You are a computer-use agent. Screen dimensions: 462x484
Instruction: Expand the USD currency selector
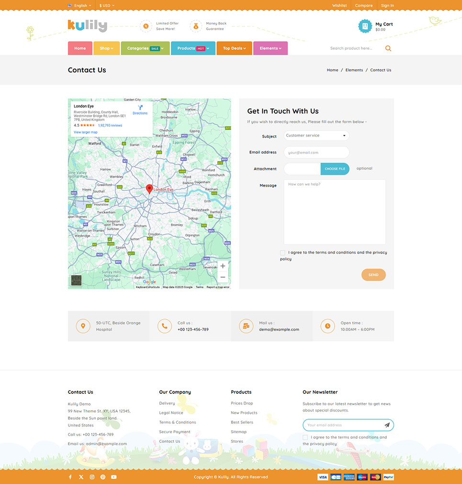point(107,5)
